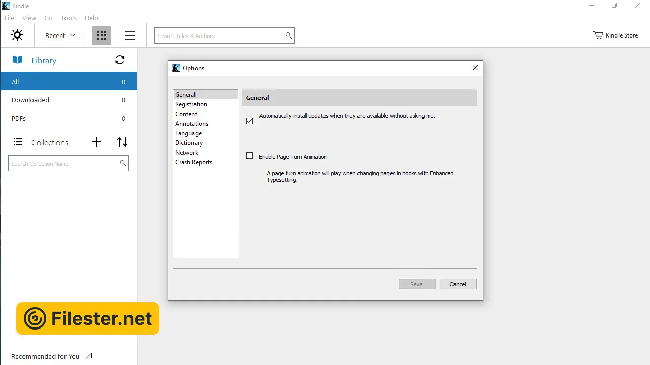Open the File menu
Image resolution: width=650 pixels, height=365 pixels.
click(x=9, y=18)
